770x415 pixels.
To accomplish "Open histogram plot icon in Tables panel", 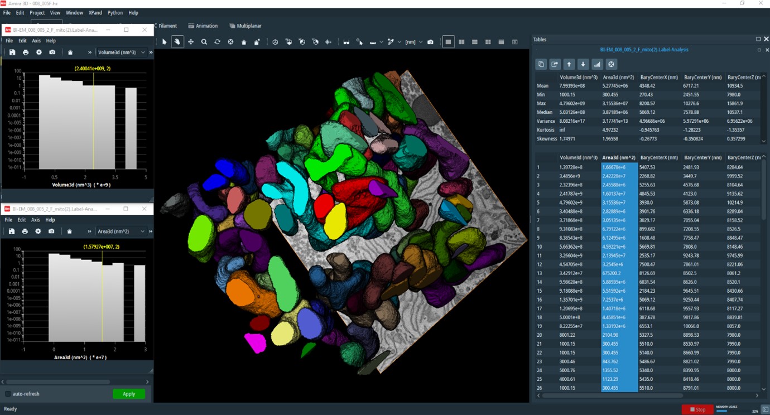I will pyautogui.click(x=597, y=64).
